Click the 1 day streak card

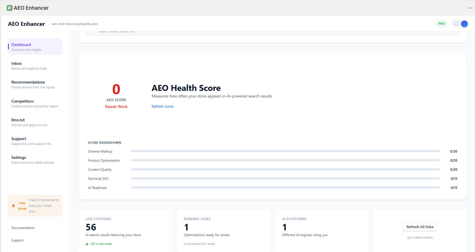pyautogui.click(x=35, y=206)
